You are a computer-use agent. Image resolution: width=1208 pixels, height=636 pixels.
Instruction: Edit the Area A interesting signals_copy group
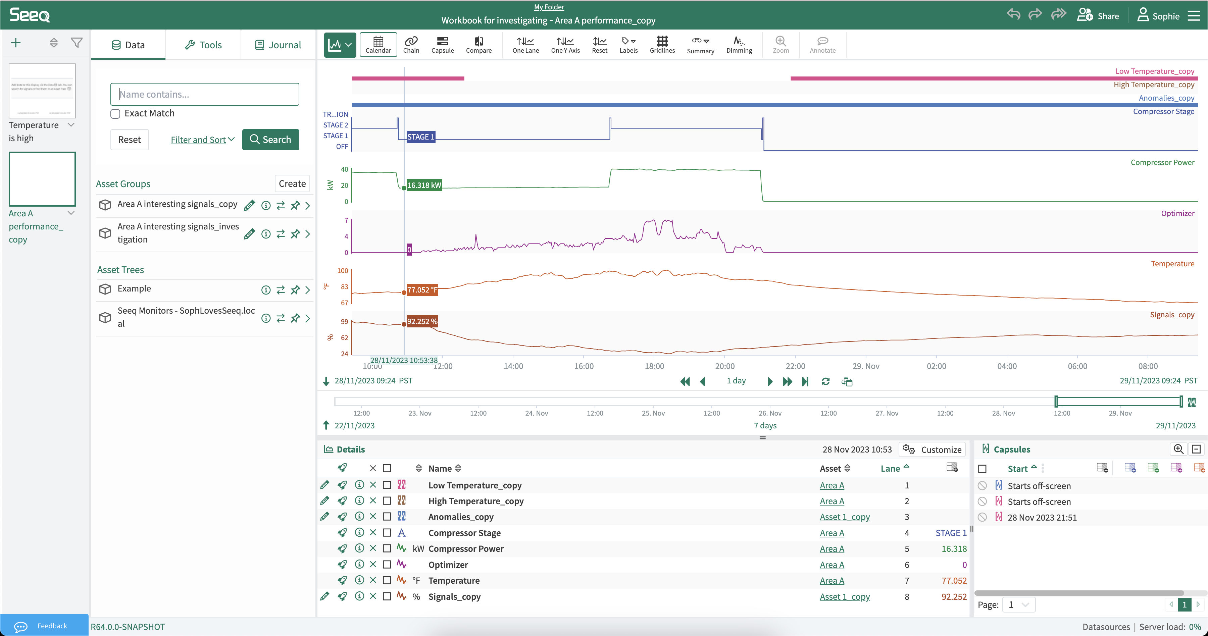coord(249,205)
